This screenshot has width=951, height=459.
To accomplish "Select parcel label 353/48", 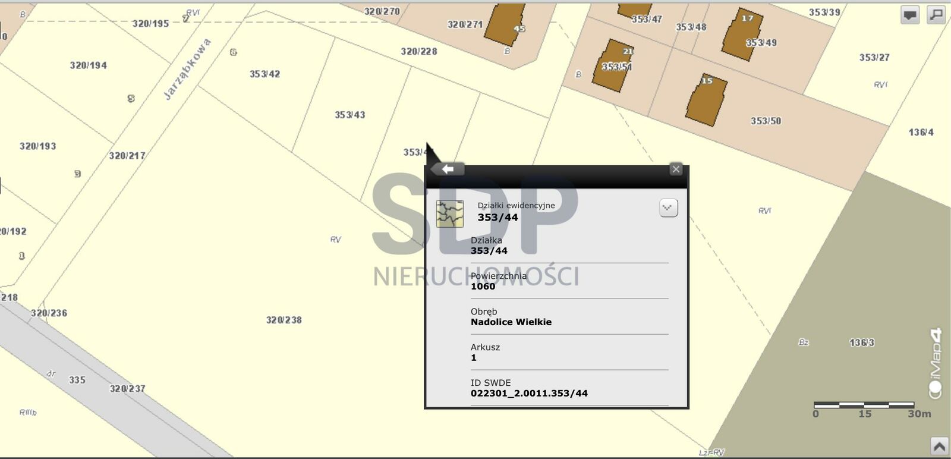I will click(x=691, y=27).
